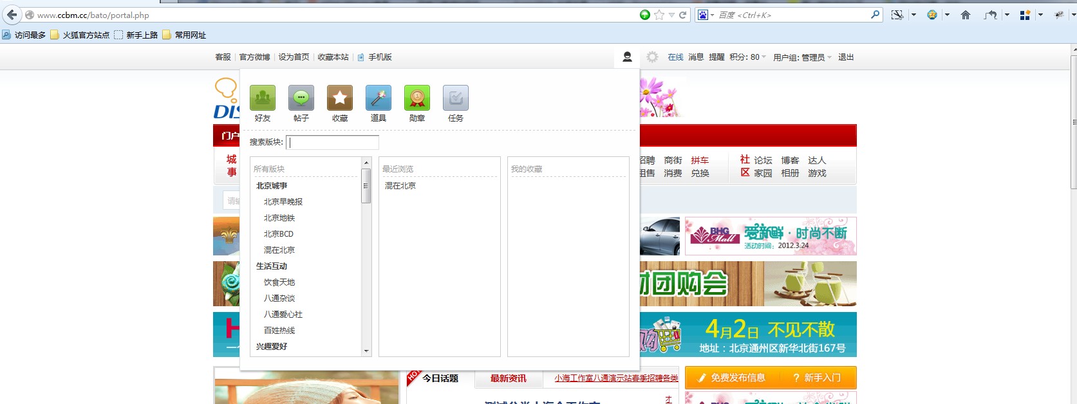Click the forum list scroll-up arrow
The height and width of the screenshot is (404, 1077).
pyautogui.click(x=366, y=162)
